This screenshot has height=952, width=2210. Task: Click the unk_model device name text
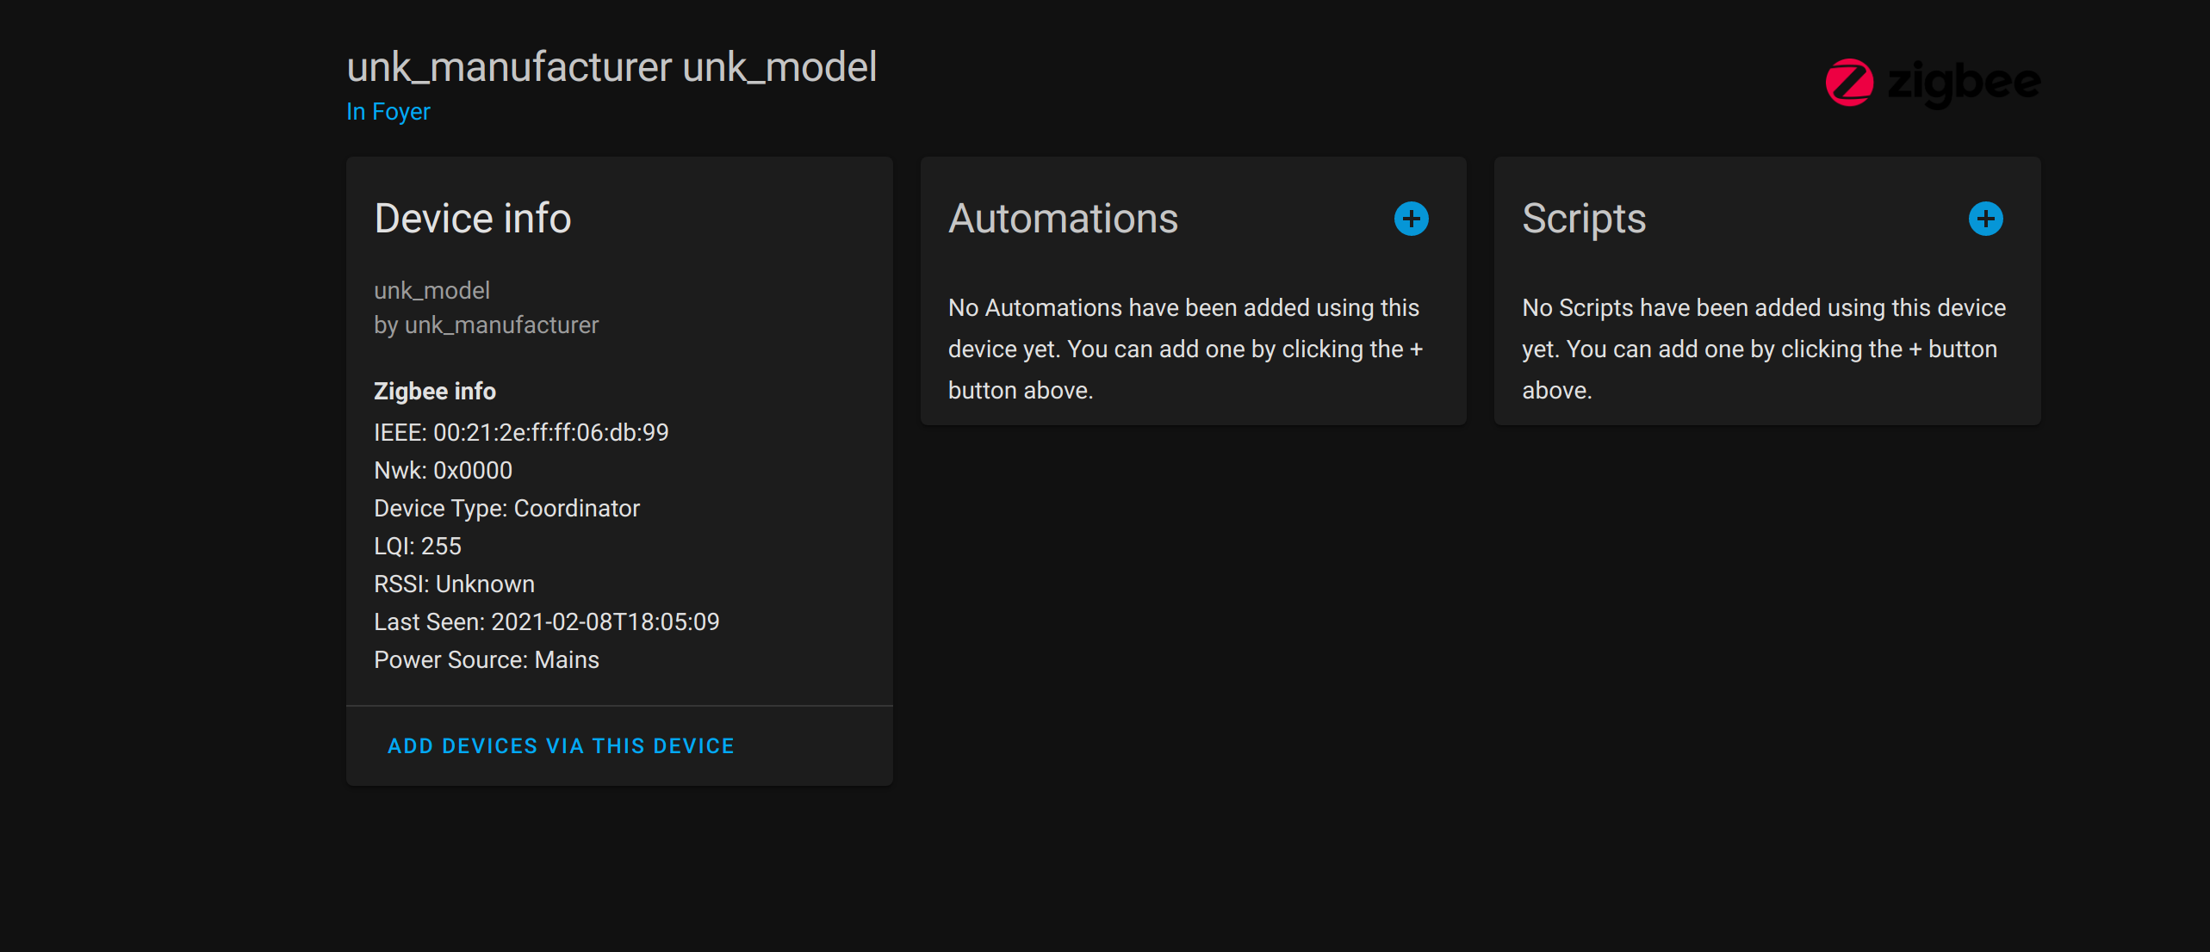[x=431, y=290]
